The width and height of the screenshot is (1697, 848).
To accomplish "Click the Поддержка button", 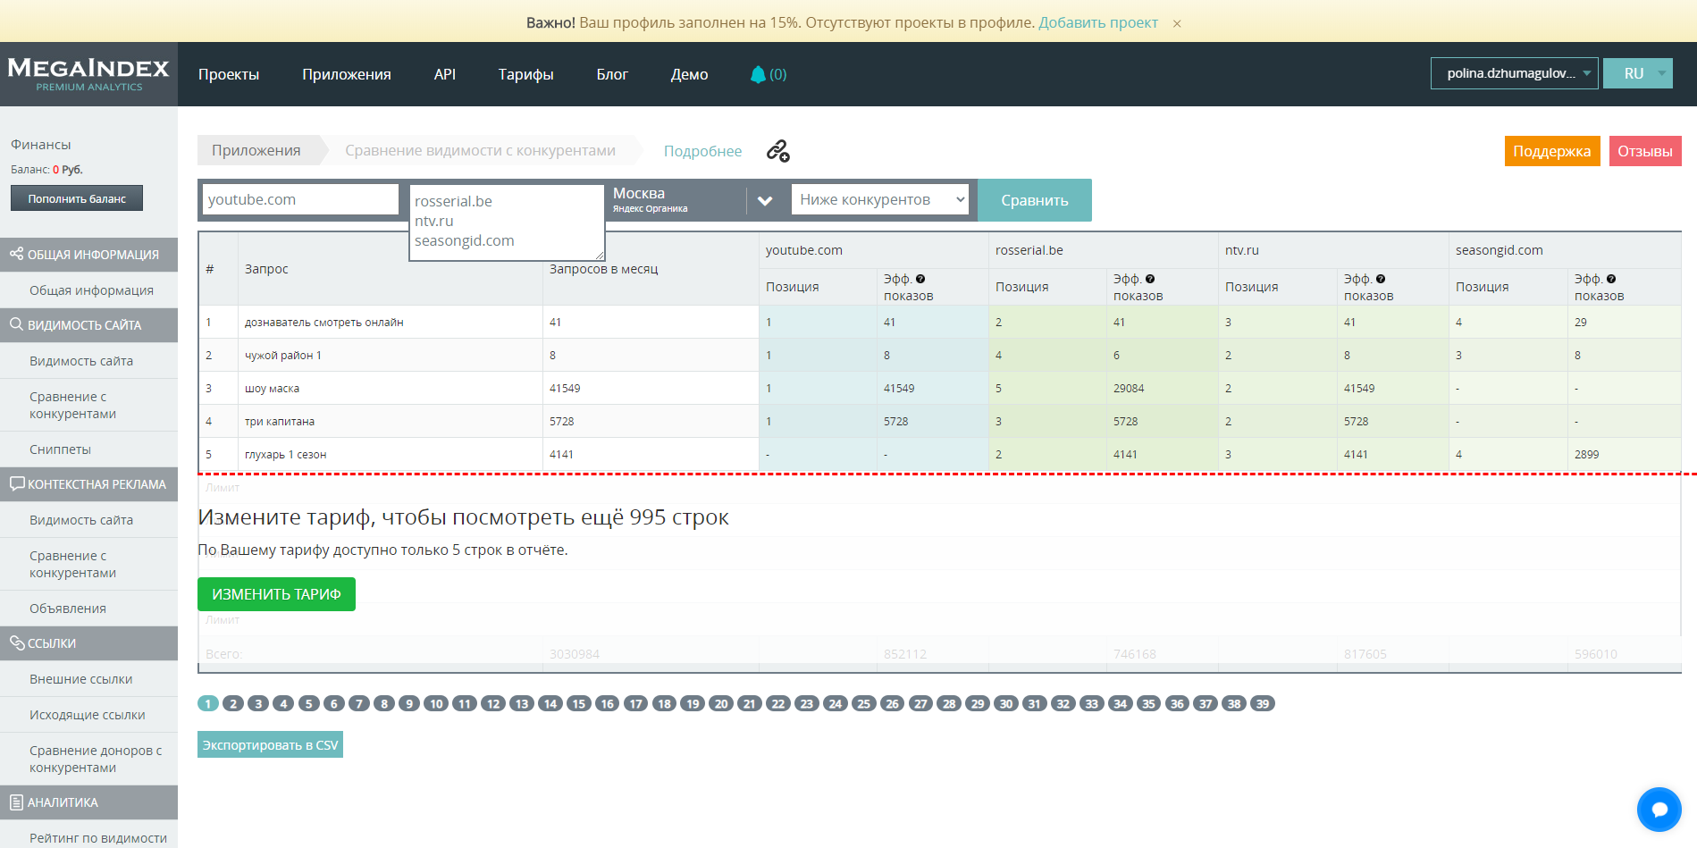I will point(1552,151).
